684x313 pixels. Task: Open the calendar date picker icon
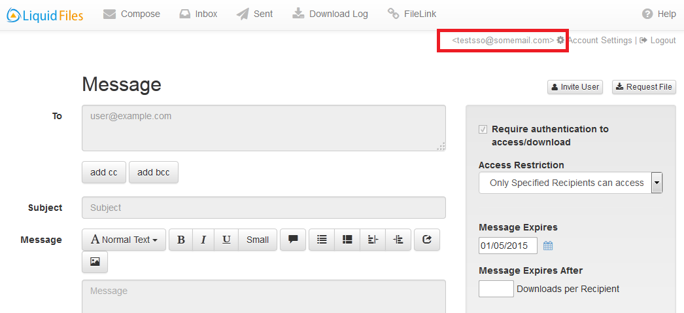pos(548,246)
